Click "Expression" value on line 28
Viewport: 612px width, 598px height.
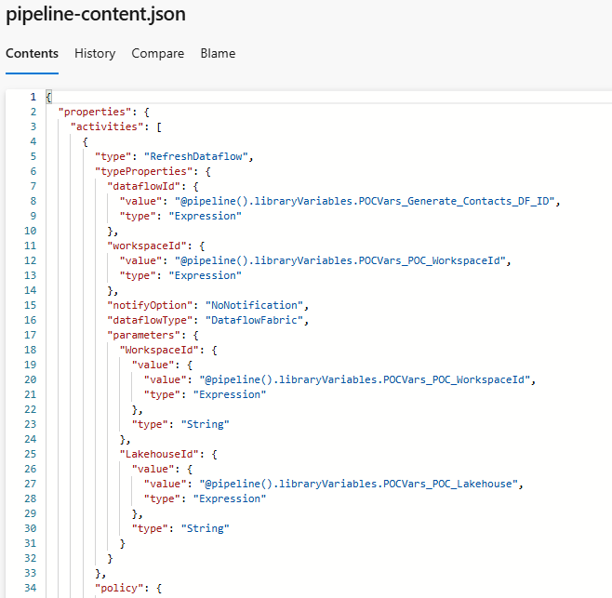coord(230,498)
